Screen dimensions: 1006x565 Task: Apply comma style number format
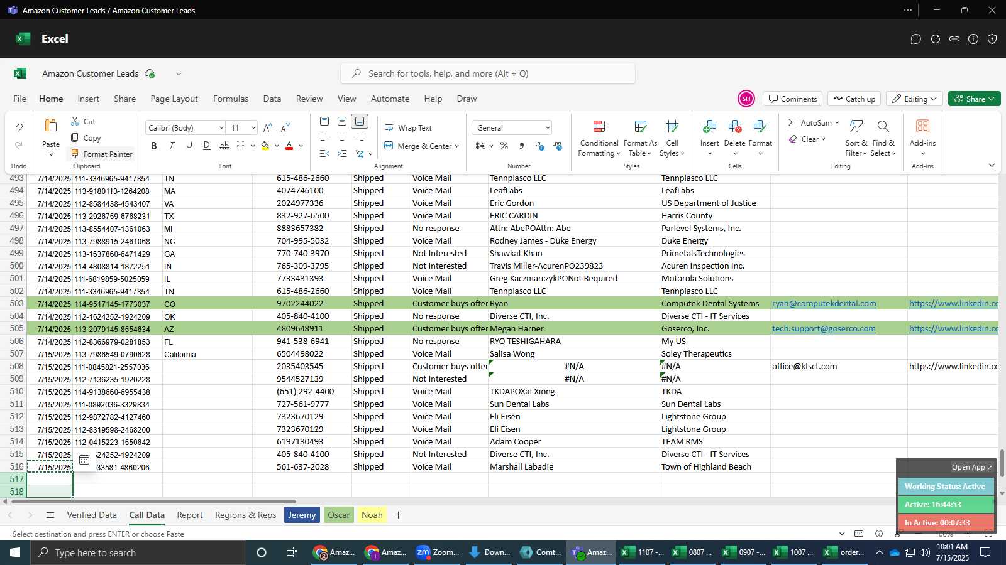tap(522, 146)
